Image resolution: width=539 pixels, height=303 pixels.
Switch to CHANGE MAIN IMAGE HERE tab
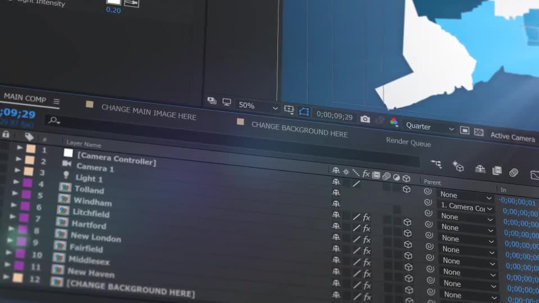click(x=148, y=112)
